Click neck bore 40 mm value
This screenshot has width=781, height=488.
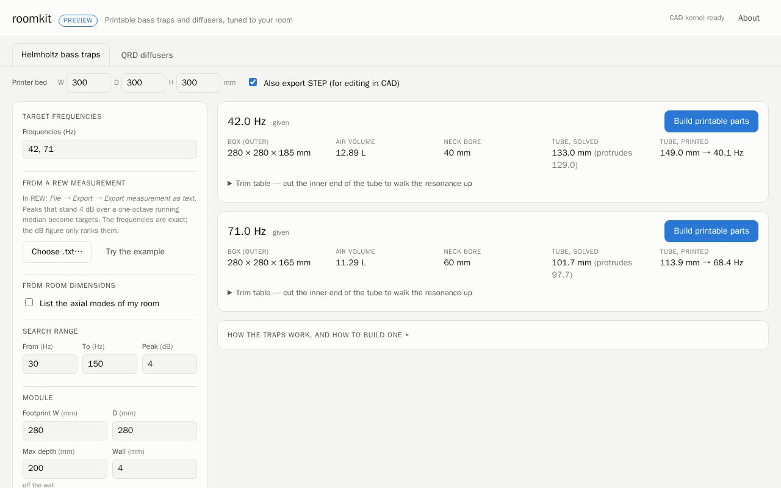457,153
